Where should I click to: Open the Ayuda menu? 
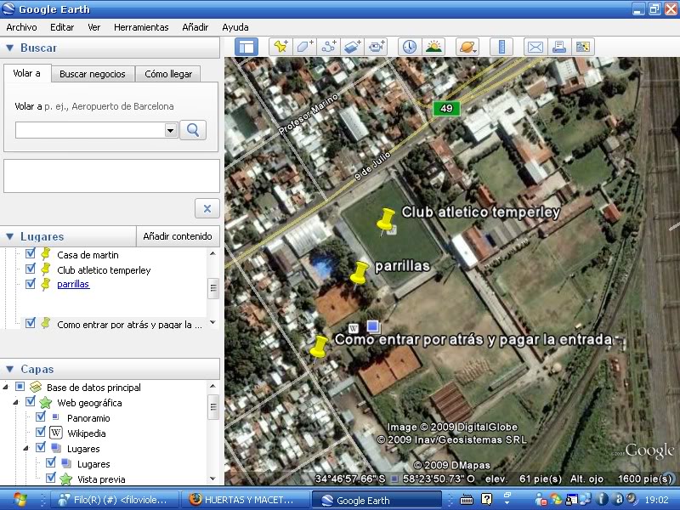[235, 27]
